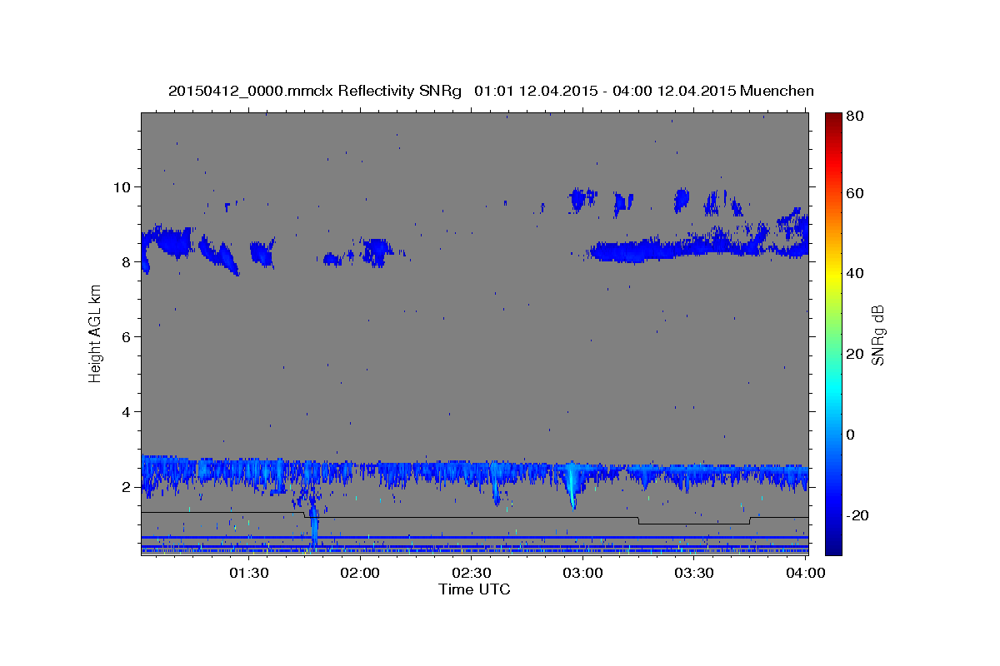This screenshot has width=1000, height=666.
Task: Click the 'SNRg dB' colorbar label
Action: [877, 335]
